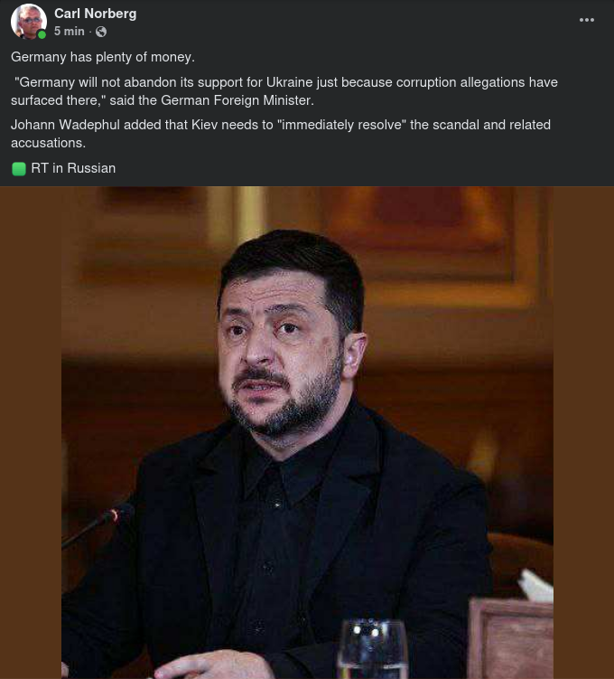Screen dimensions: 614x679
Task: Open the three-dot post options menu
Action: 586,20
